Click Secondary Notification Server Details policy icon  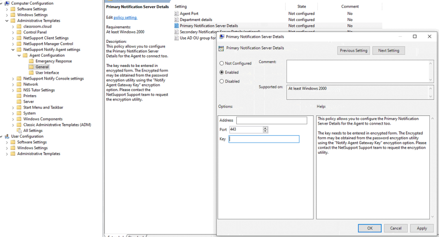(x=176, y=32)
